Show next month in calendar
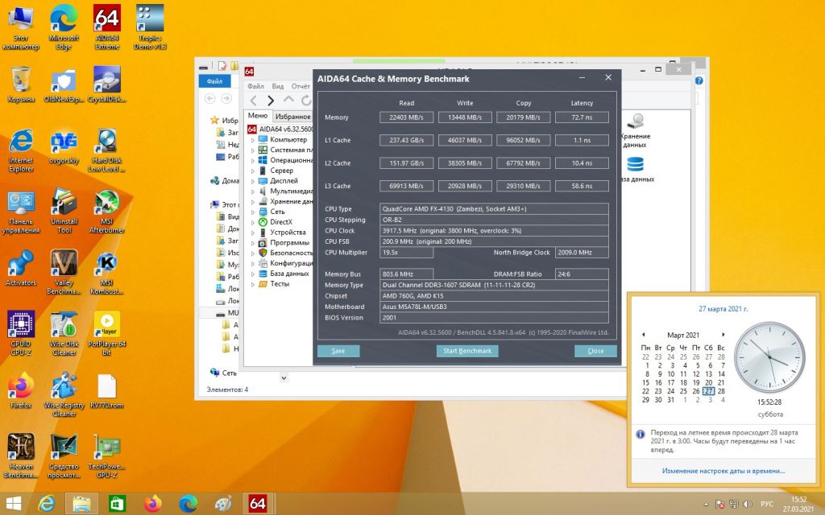 723,335
